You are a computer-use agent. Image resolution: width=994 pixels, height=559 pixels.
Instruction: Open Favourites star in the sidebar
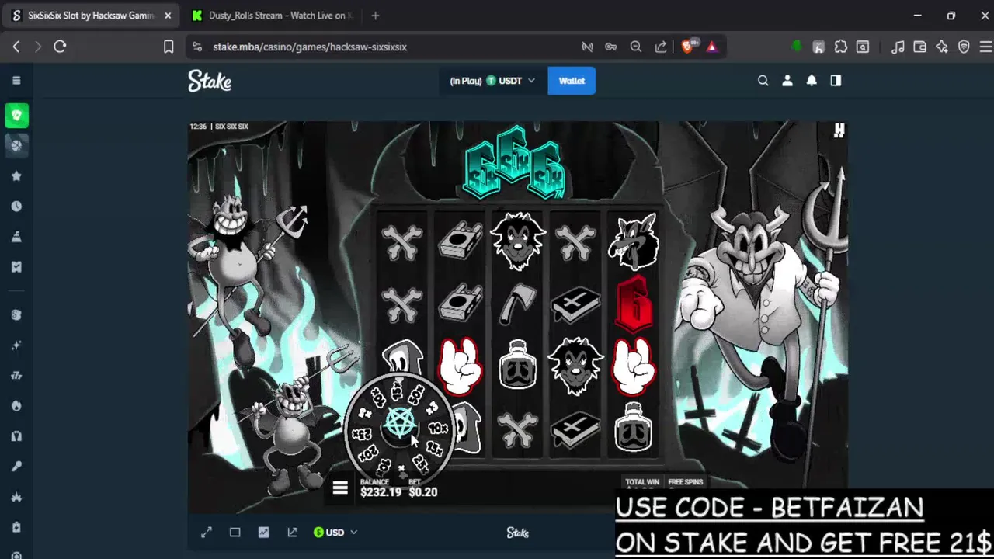click(16, 175)
